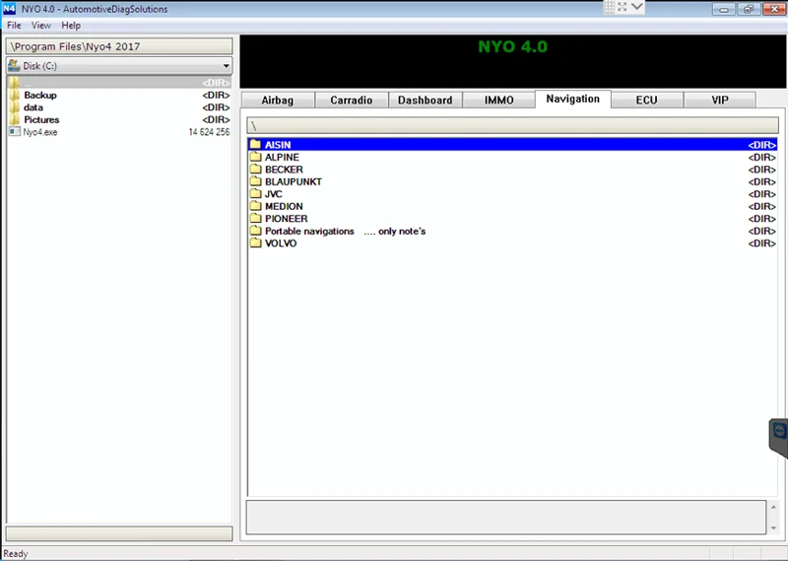Click the chevron-down icon in title bar
788x561 pixels.
(636, 7)
